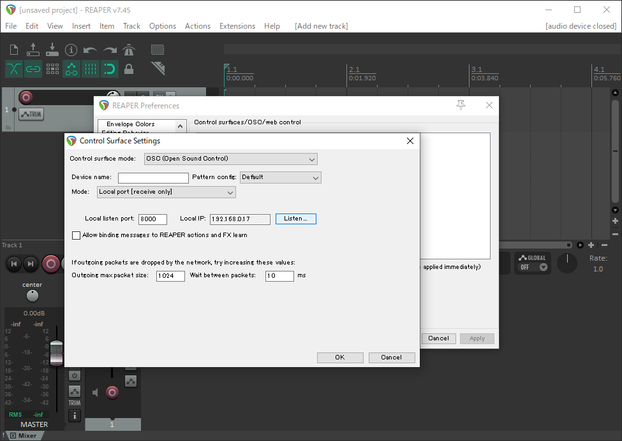Click the Wait between packets field
This screenshot has height=441, width=622.
pyautogui.click(x=279, y=276)
